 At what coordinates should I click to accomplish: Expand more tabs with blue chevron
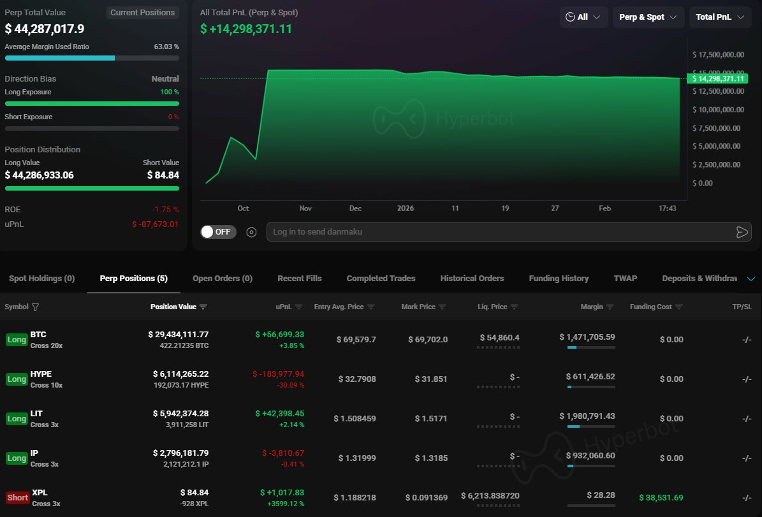[x=751, y=279]
